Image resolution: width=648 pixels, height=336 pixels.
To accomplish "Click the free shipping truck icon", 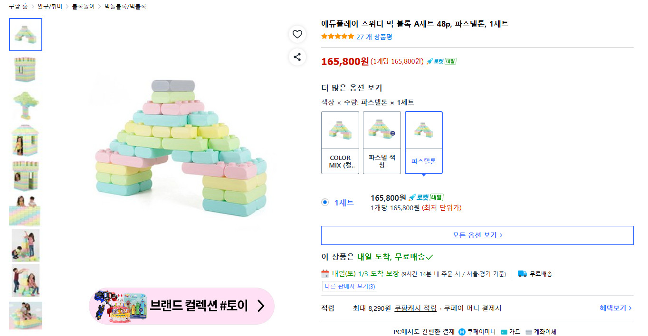I will 522,274.
